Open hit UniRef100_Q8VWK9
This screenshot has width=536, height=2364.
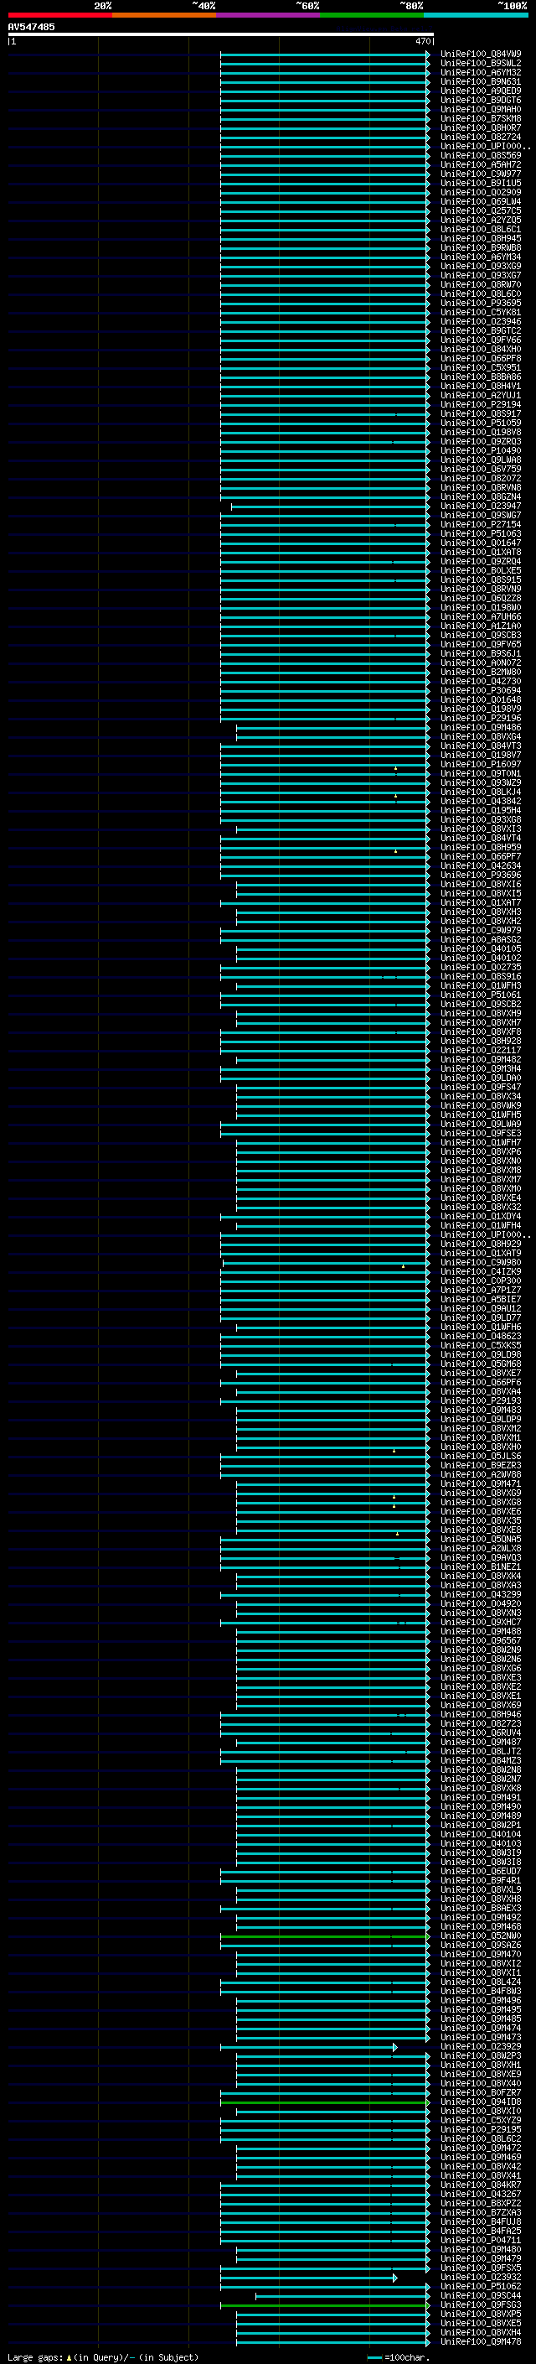[x=480, y=1106]
